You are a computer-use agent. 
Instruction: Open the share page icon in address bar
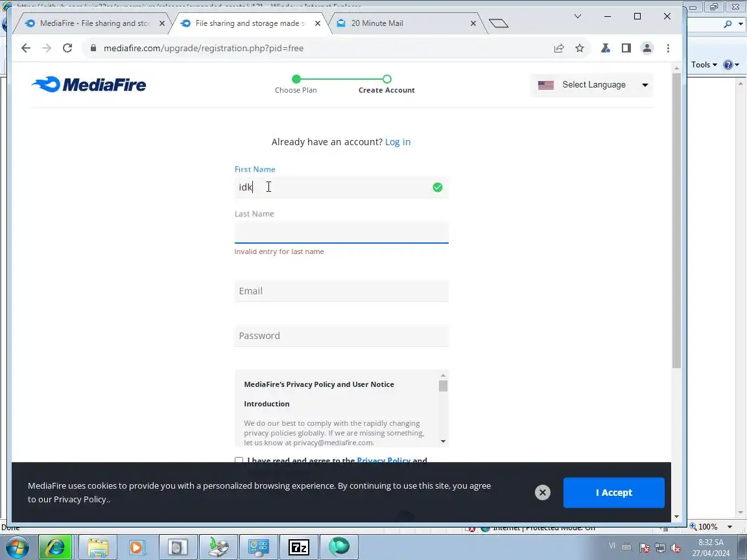click(559, 48)
